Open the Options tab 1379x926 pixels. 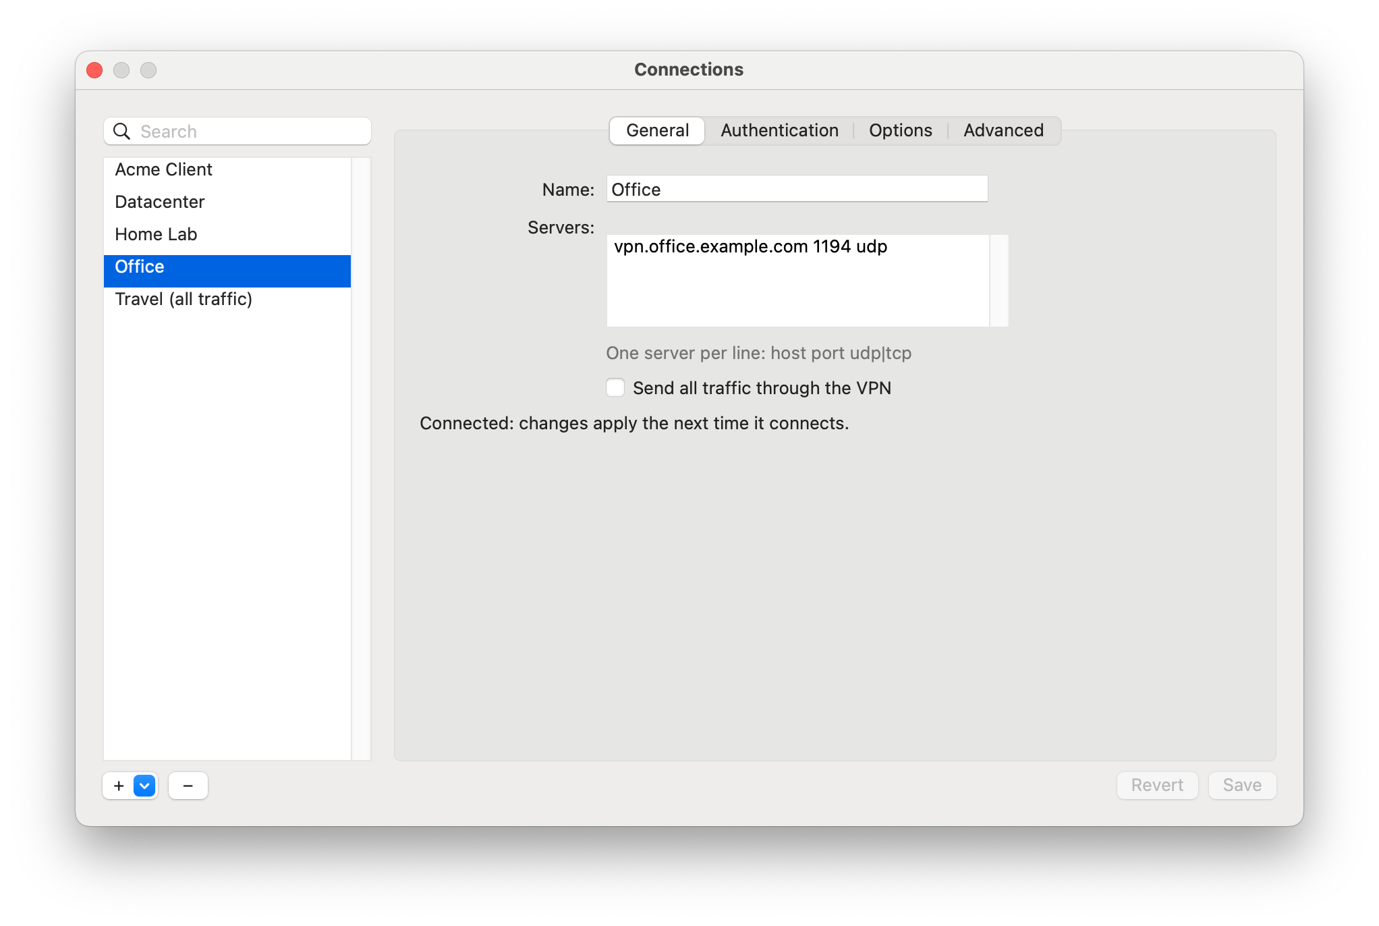pyautogui.click(x=900, y=130)
